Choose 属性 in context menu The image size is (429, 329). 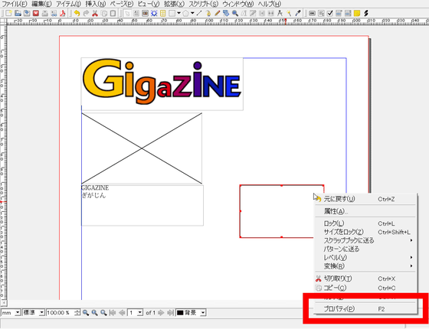[365, 211]
